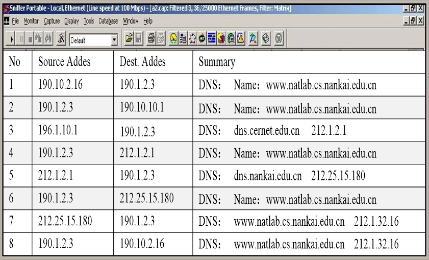Click row number 6 cell
The image size is (429, 260).
click(17, 198)
